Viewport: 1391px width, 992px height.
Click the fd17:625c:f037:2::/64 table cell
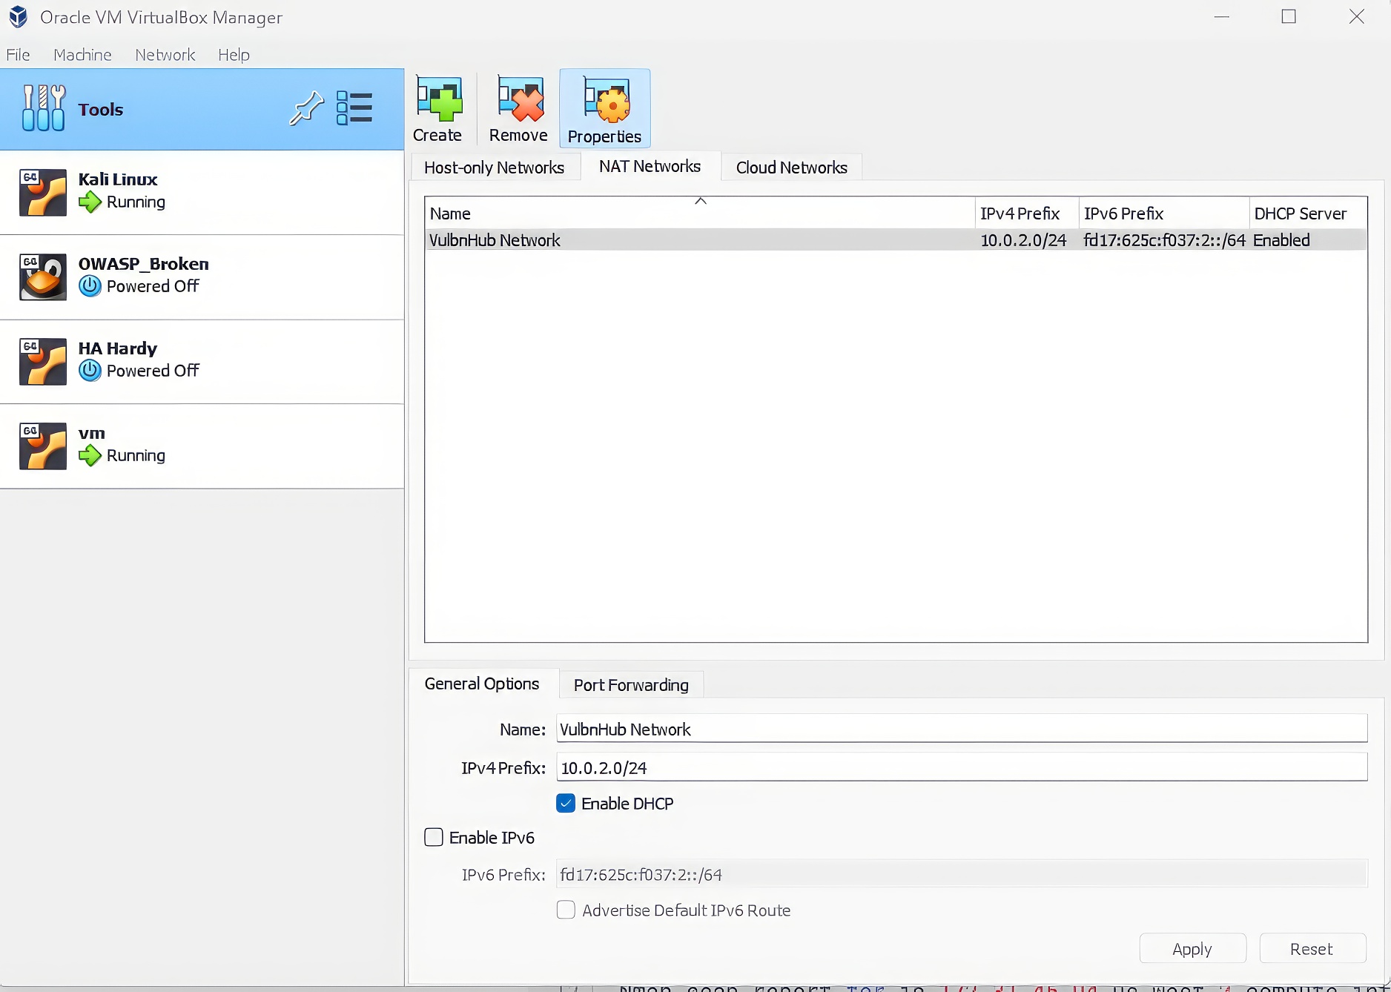(x=1164, y=240)
